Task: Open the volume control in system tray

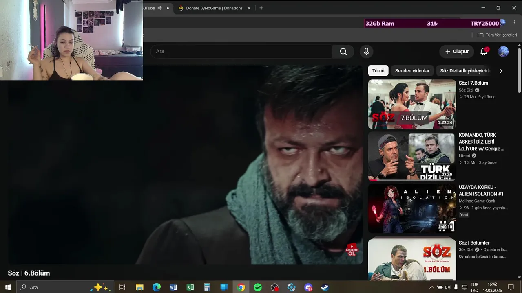Action: pyautogui.click(x=448, y=287)
